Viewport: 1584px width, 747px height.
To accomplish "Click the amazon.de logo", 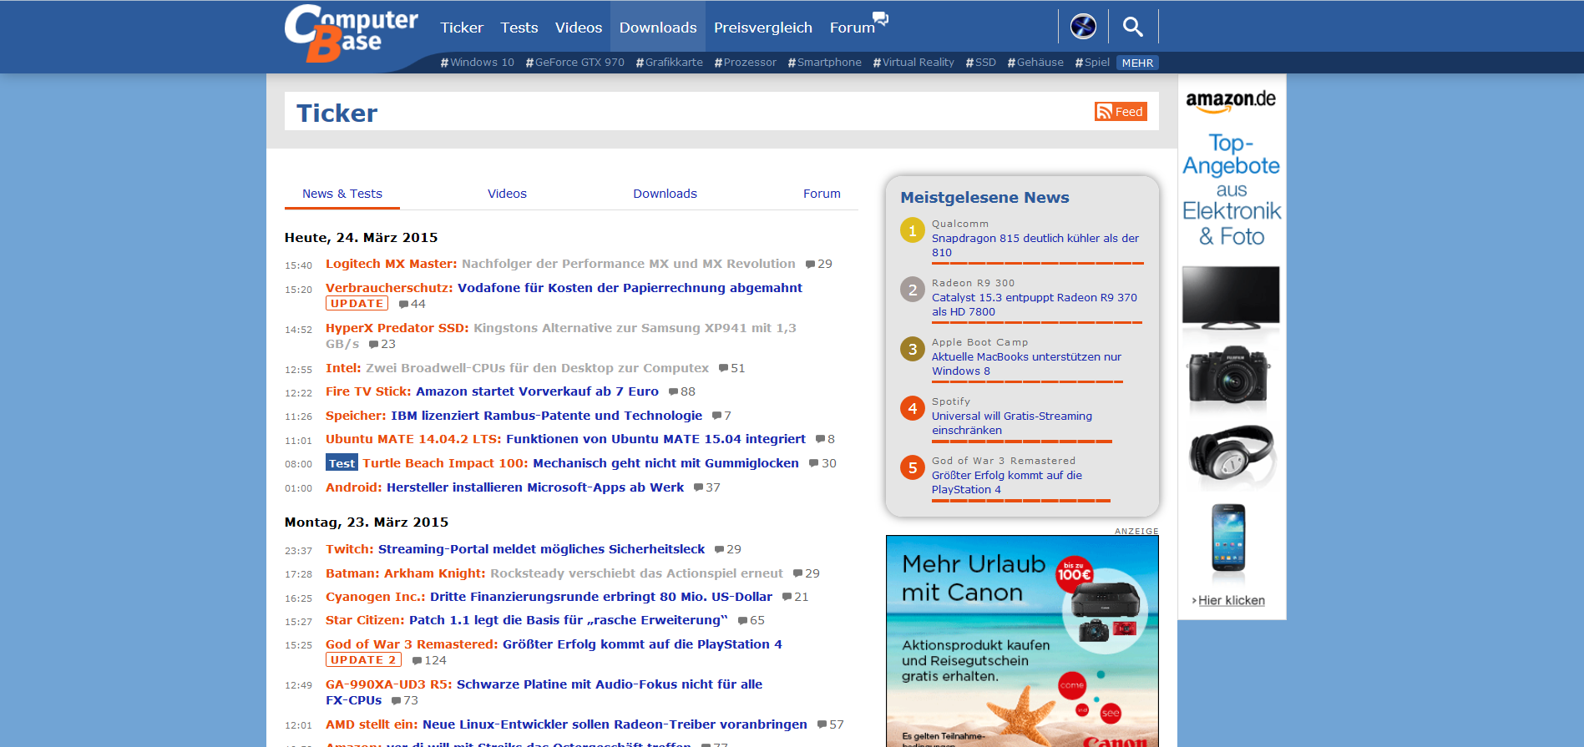I will click(x=1231, y=100).
